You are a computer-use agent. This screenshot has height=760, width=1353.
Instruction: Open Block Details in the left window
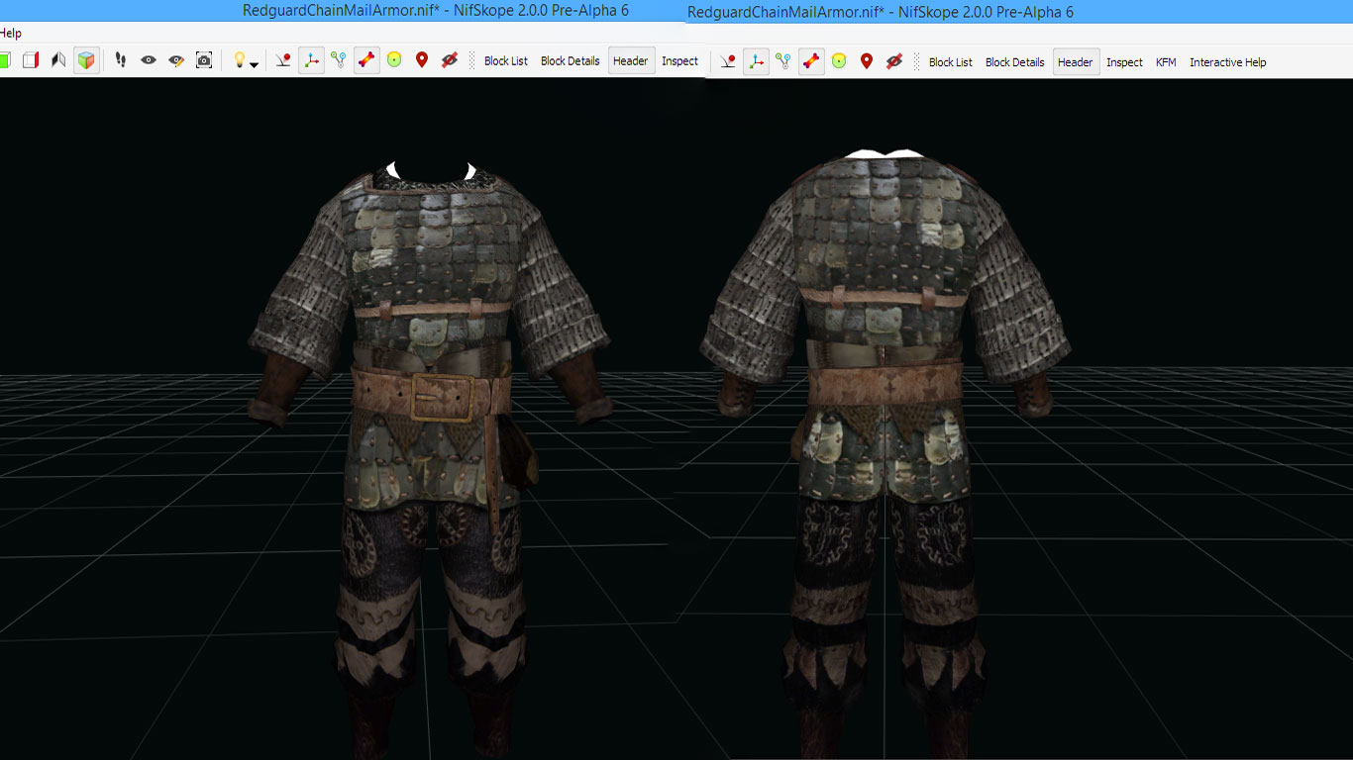coord(570,61)
